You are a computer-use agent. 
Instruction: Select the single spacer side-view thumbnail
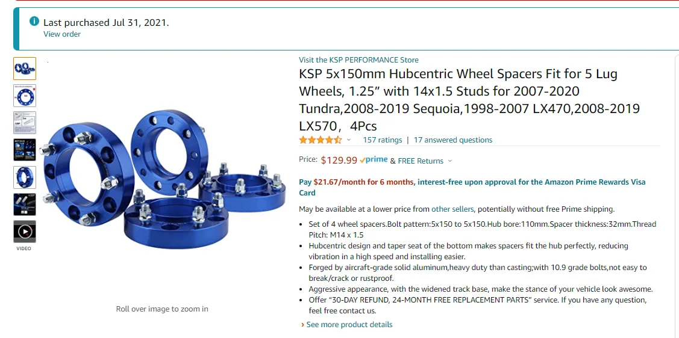(x=25, y=177)
